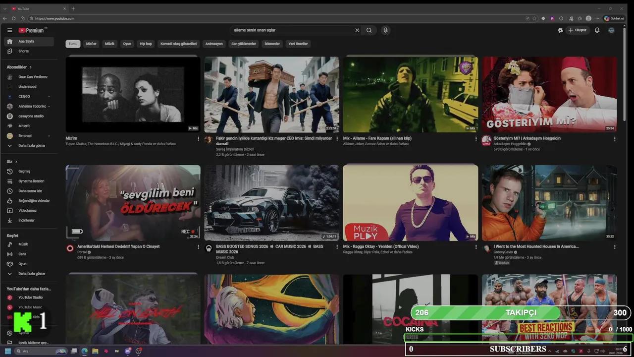
Task: Open YouTube Studio in the sidebar
Action: coord(30,297)
